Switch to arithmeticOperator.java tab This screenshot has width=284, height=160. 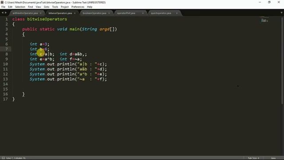[25, 13]
